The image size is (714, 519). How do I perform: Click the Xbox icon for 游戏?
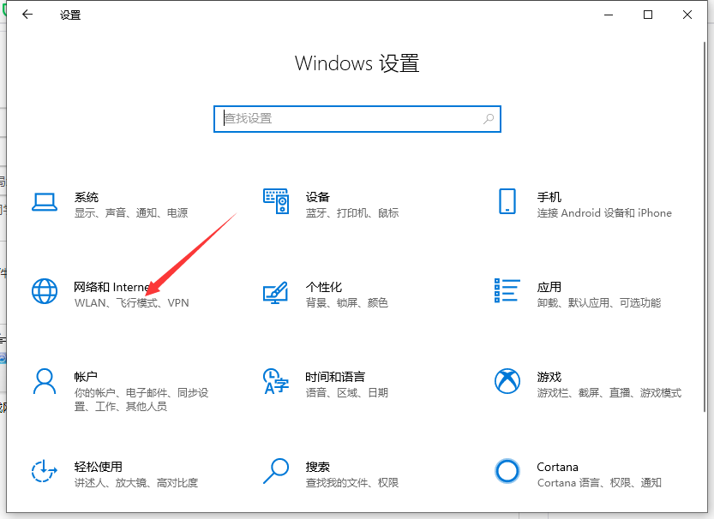click(x=507, y=381)
